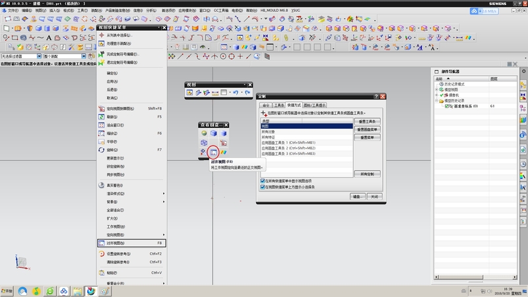Open the 渲染样式 submenu arrow
Viewport: 528px width, 297px height.
pyautogui.click(x=164, y=193)
